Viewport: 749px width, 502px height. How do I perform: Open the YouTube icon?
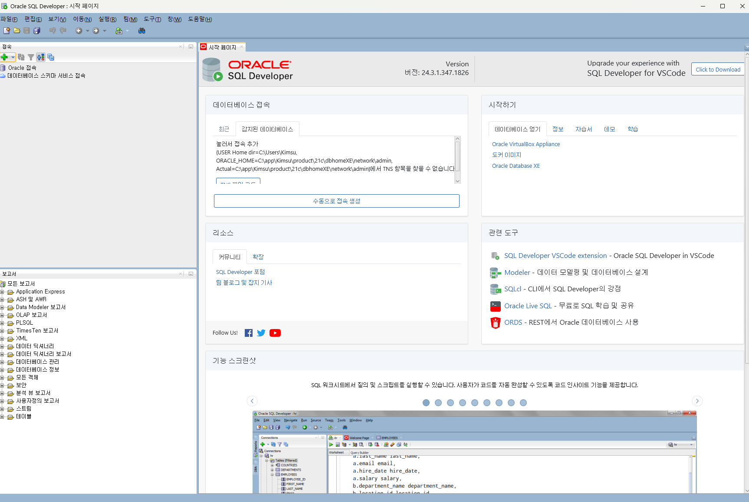coord(275,333)
